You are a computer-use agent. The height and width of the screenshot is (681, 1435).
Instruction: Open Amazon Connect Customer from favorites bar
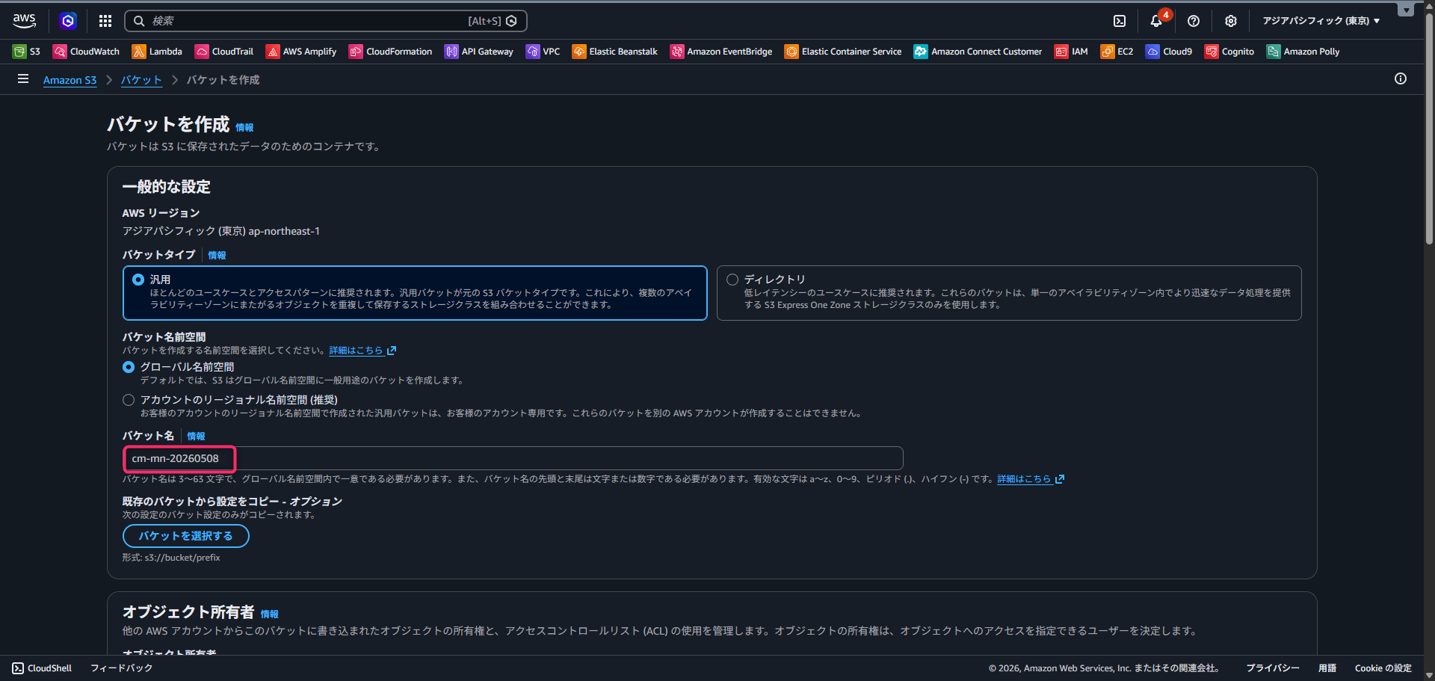coord(978,52)
